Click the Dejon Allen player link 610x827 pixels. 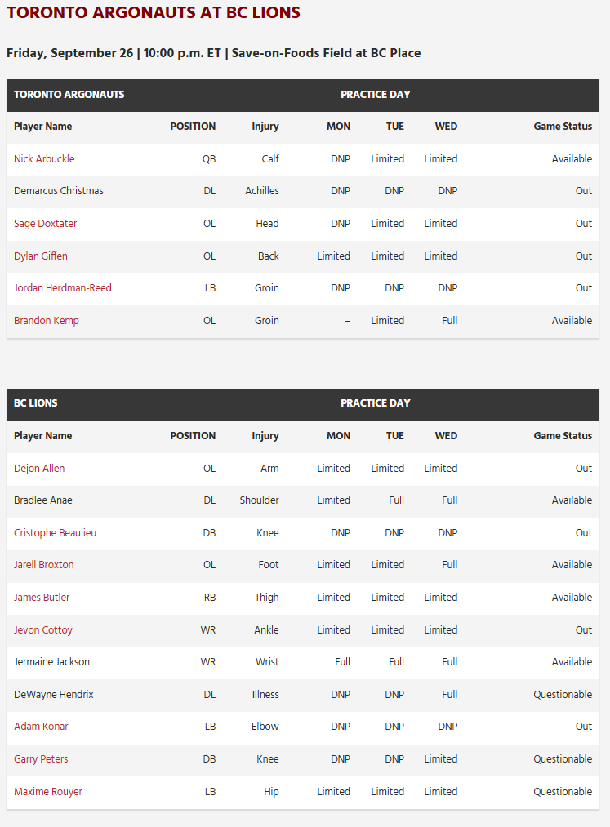39,469
